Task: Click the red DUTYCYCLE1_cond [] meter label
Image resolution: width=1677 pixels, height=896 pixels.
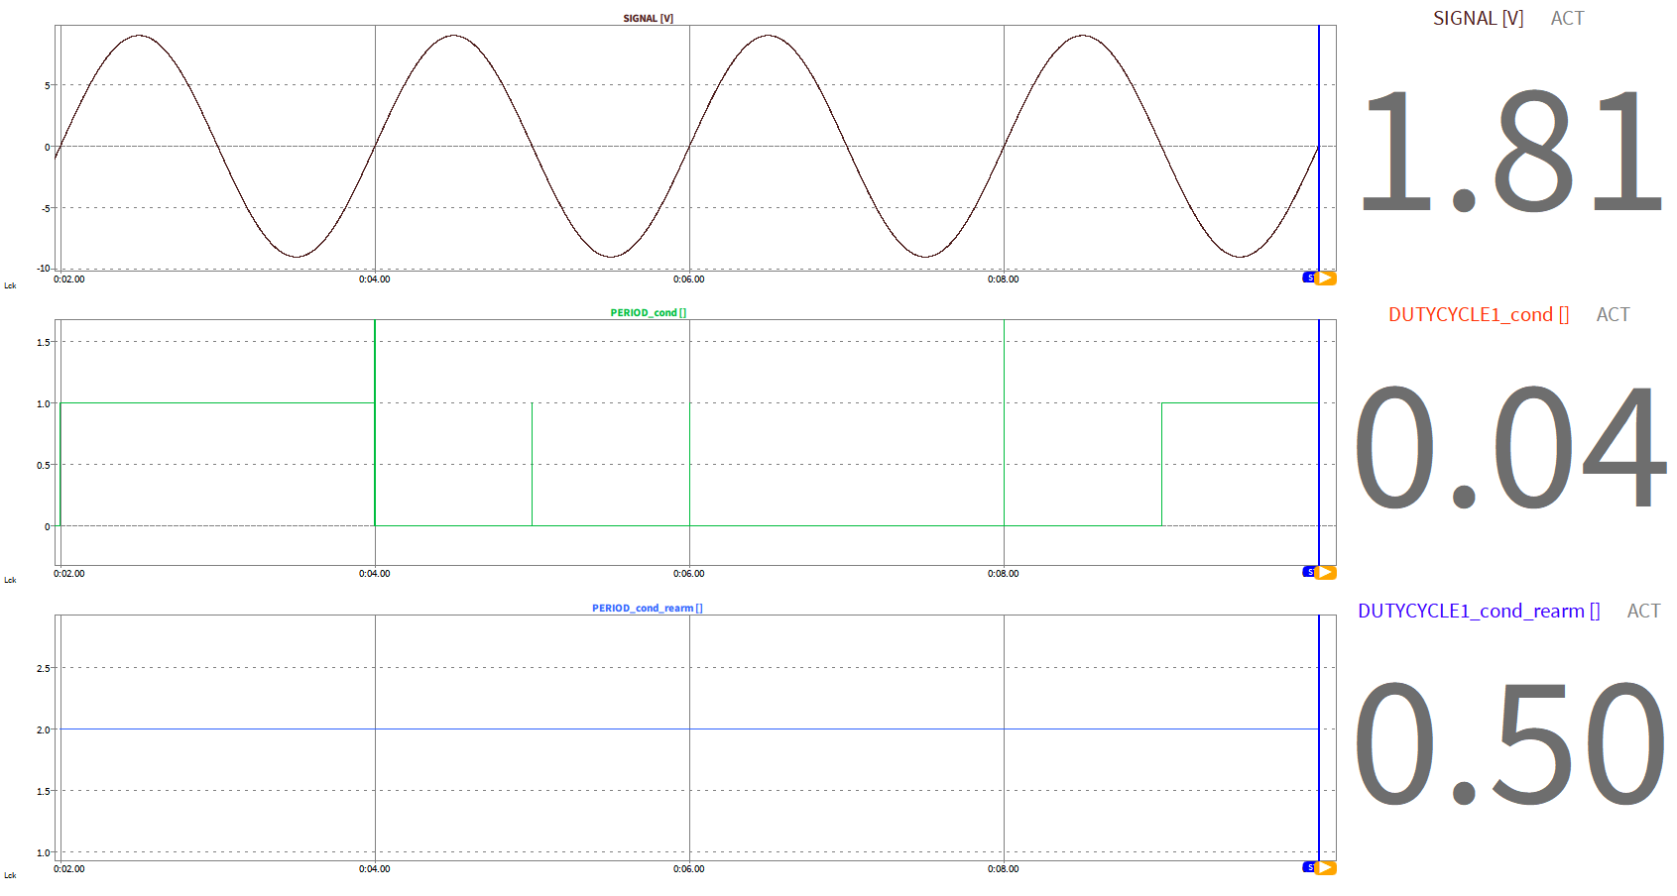Action: (1478, 314)
